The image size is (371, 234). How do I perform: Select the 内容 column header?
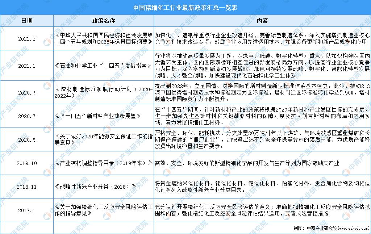pos(263,21)
